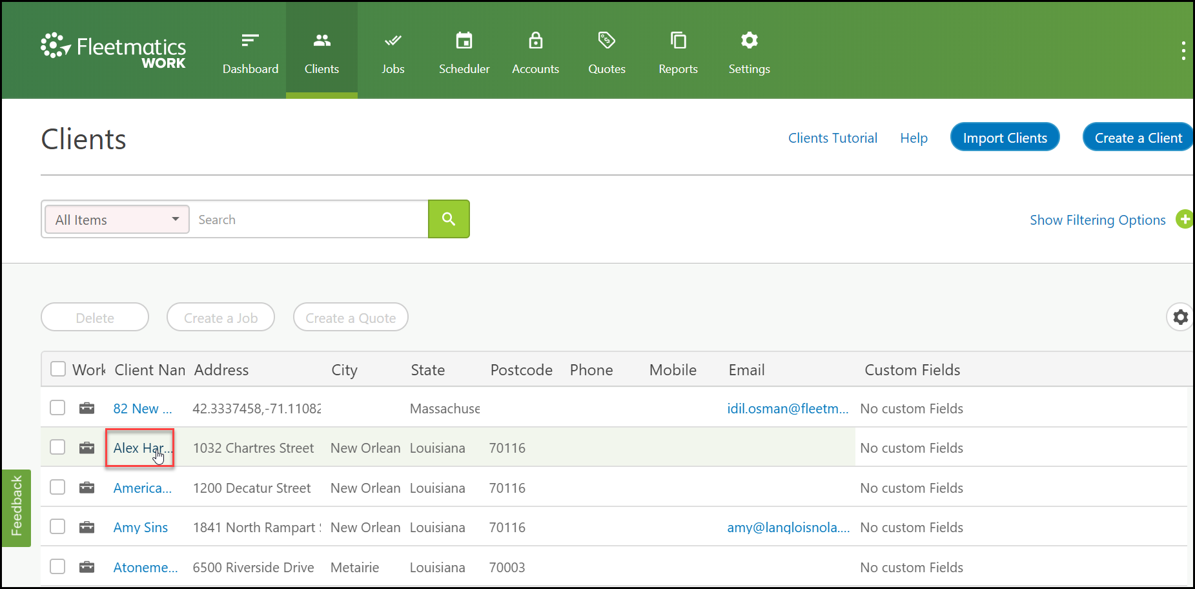Viewport: 1195px width, 589px height.
Task: Click the green search magnifier button
Action: pyautogui.click(x=449, y=219)
